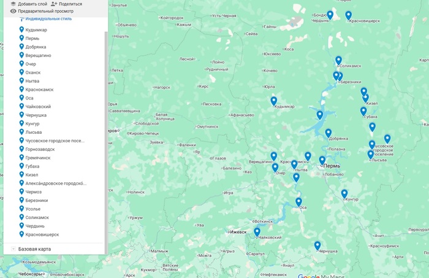Select the map marker at Верещагино

tap(273, 156)
